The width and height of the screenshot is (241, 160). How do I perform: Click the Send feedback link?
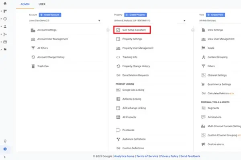pos(190,156)
